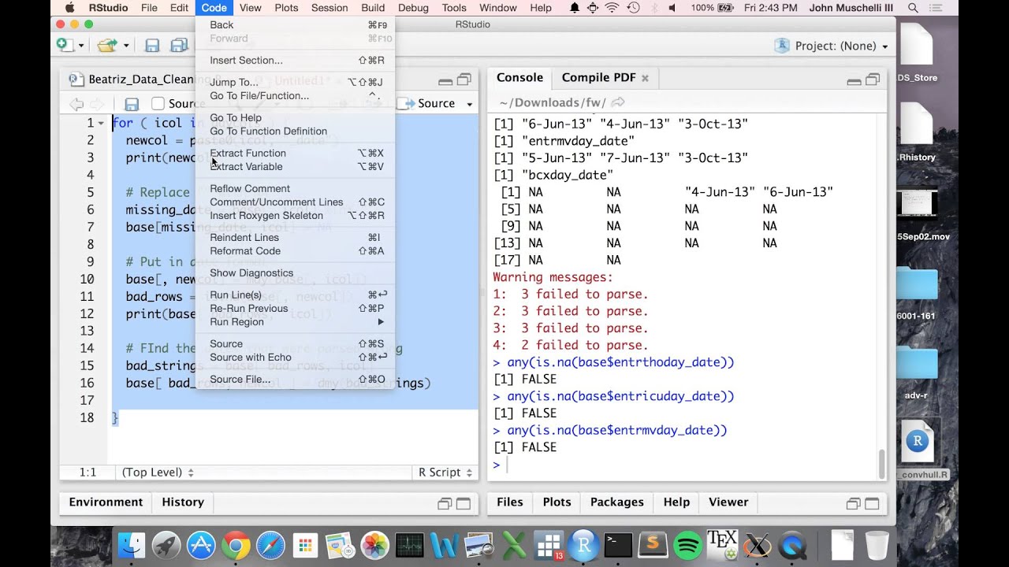This screenshot has height=567, width=1009.
Task: Open the Source button options dropdown arrow
Action: (x=470, y=104)
